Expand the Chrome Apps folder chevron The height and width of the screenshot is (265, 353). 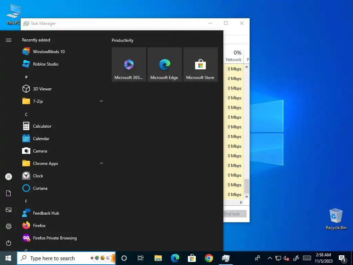[x=101, y=163]
